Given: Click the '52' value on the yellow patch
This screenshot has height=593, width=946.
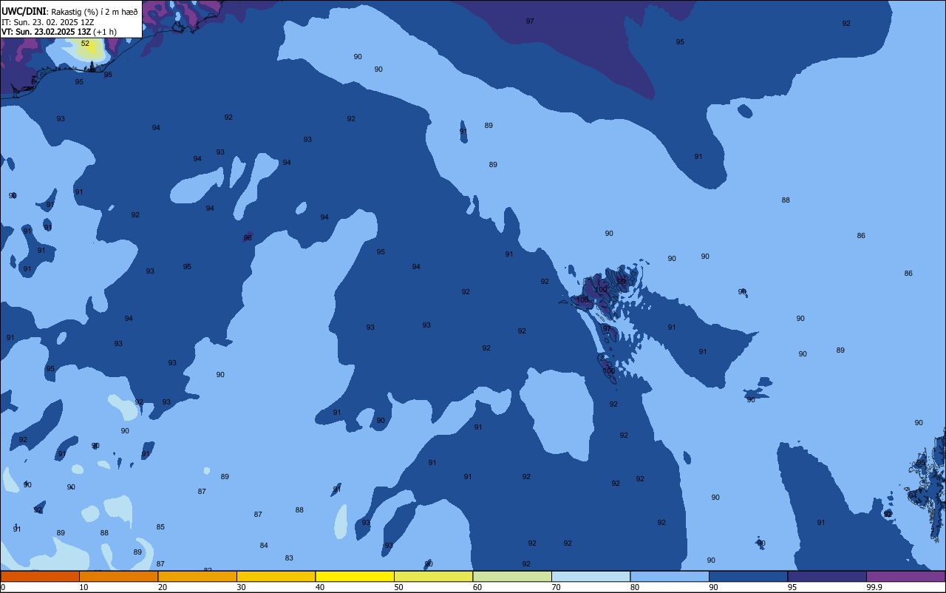Looking at the screenshot, I should click(85, 44).
